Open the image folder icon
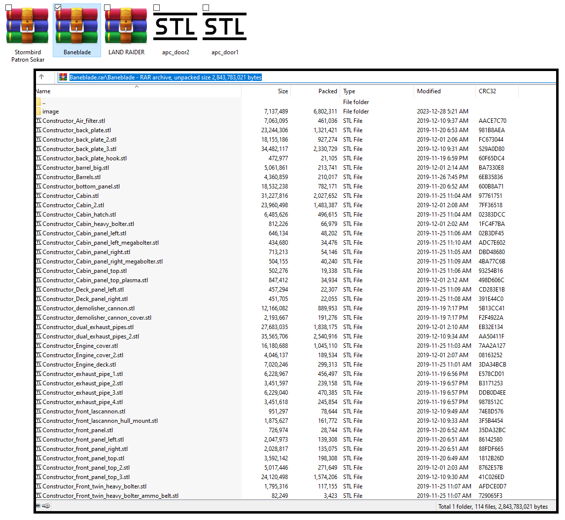Screen dimensions: 565x520 click(x=38, y=111)
